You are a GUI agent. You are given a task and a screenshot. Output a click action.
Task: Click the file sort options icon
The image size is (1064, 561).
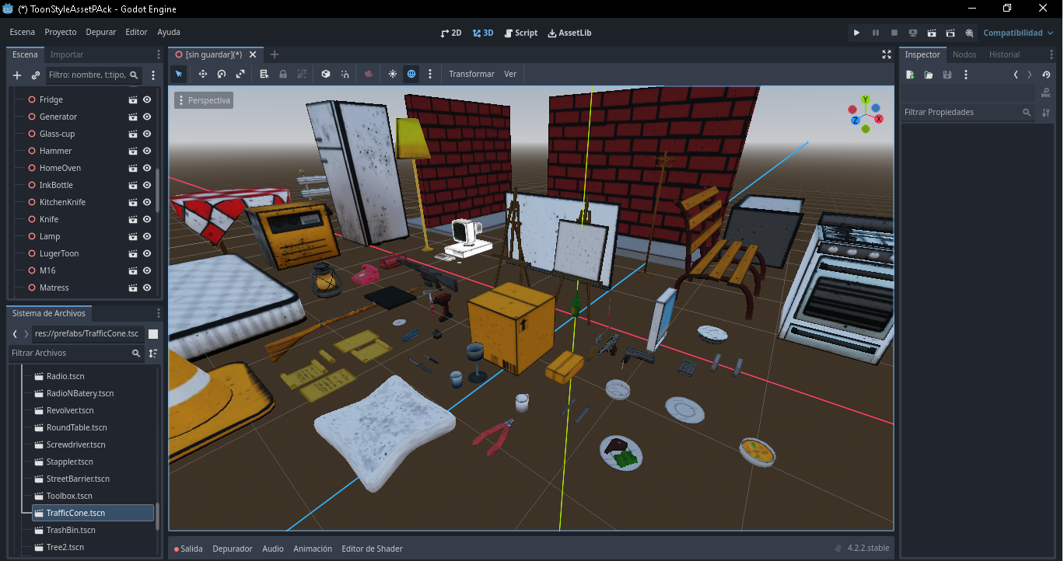tap(153, 353)
